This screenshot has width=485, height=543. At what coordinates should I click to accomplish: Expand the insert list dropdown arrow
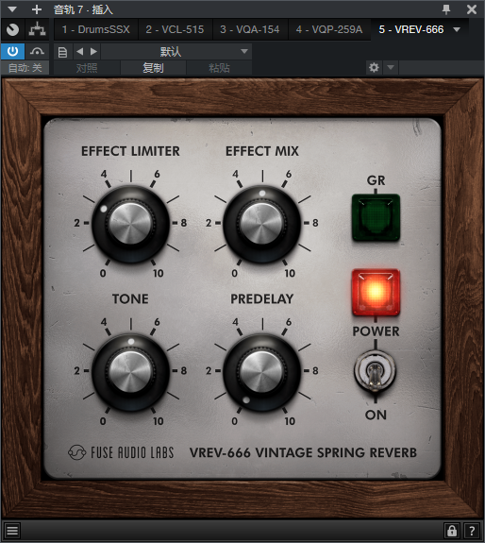point(457,30)
